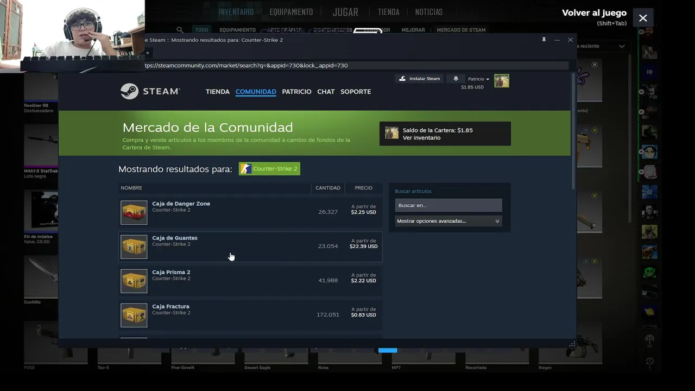Switch to the INVENTARIO tab in the game menu
695x391 pixels.
(x=236, y=12)
